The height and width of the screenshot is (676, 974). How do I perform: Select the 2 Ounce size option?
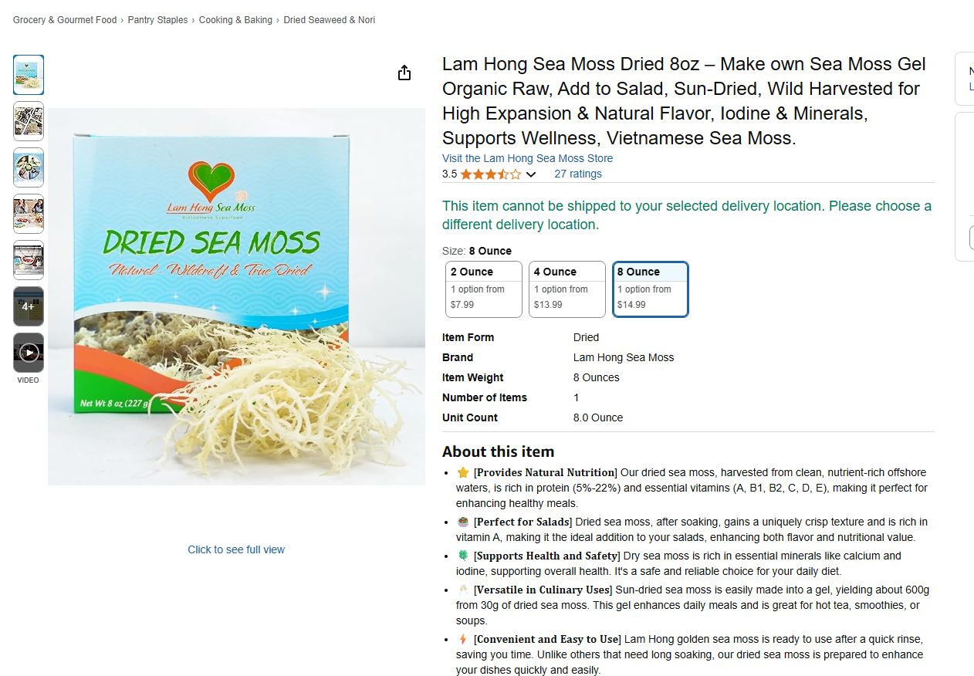click(x=484, y=289)
